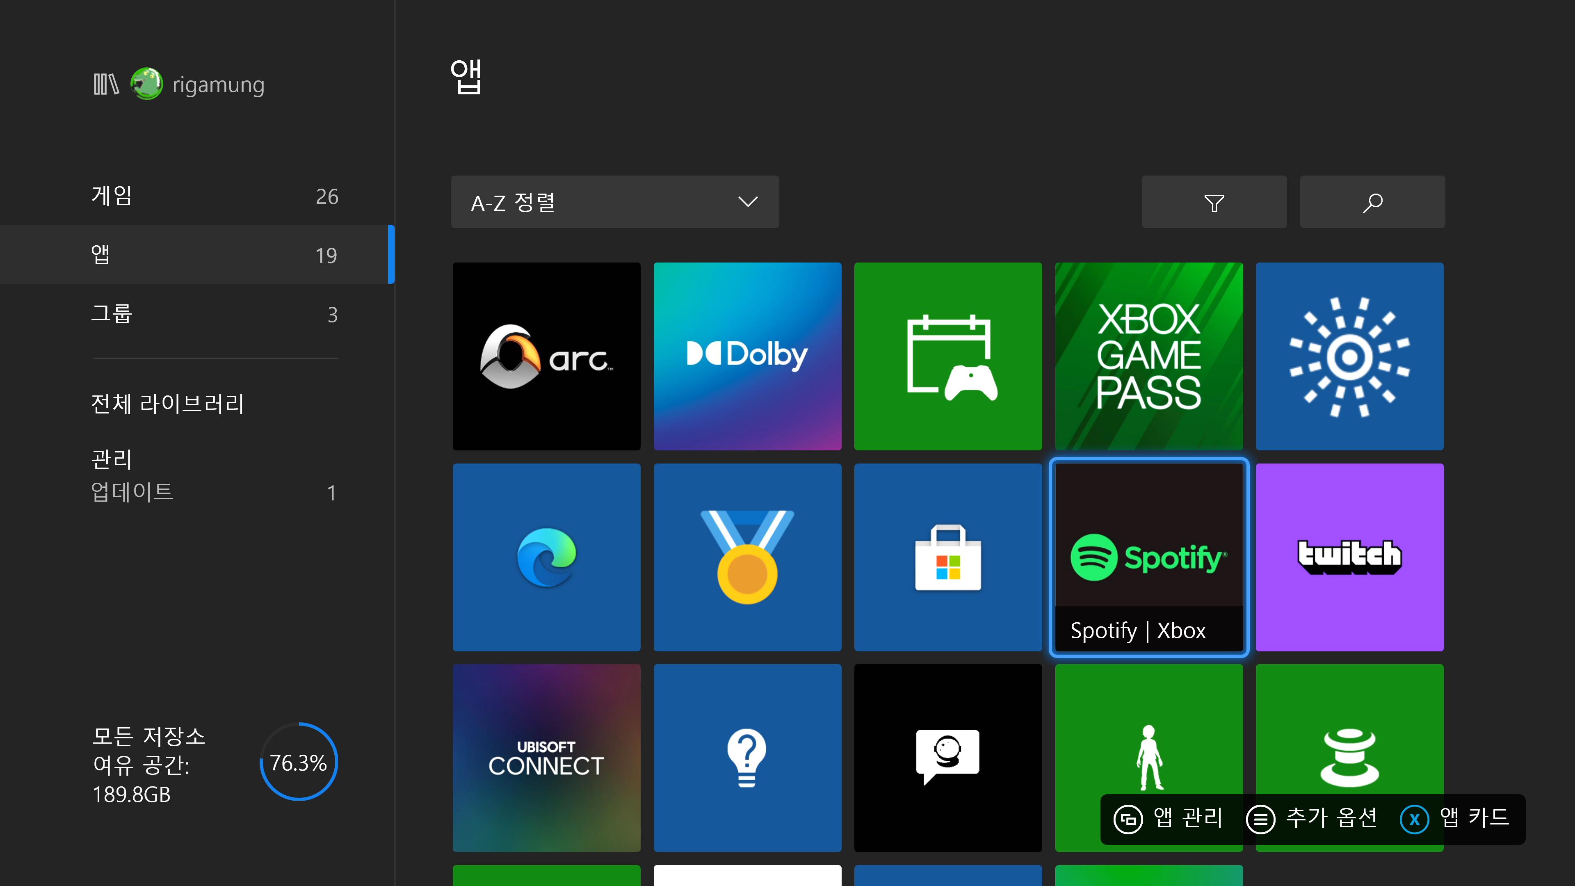Screen dimensions: 1575x886
Task: Open the calendar and controller events tile
Action: click(948, 356)
